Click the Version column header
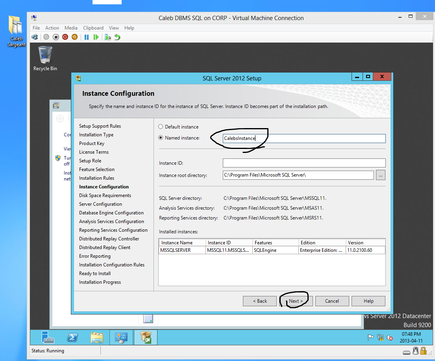This screenshot has width=435, height=361. pos(366,243)
